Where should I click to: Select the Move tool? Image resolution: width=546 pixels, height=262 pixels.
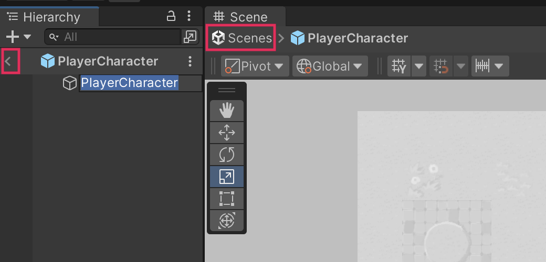tap(226, 133)
